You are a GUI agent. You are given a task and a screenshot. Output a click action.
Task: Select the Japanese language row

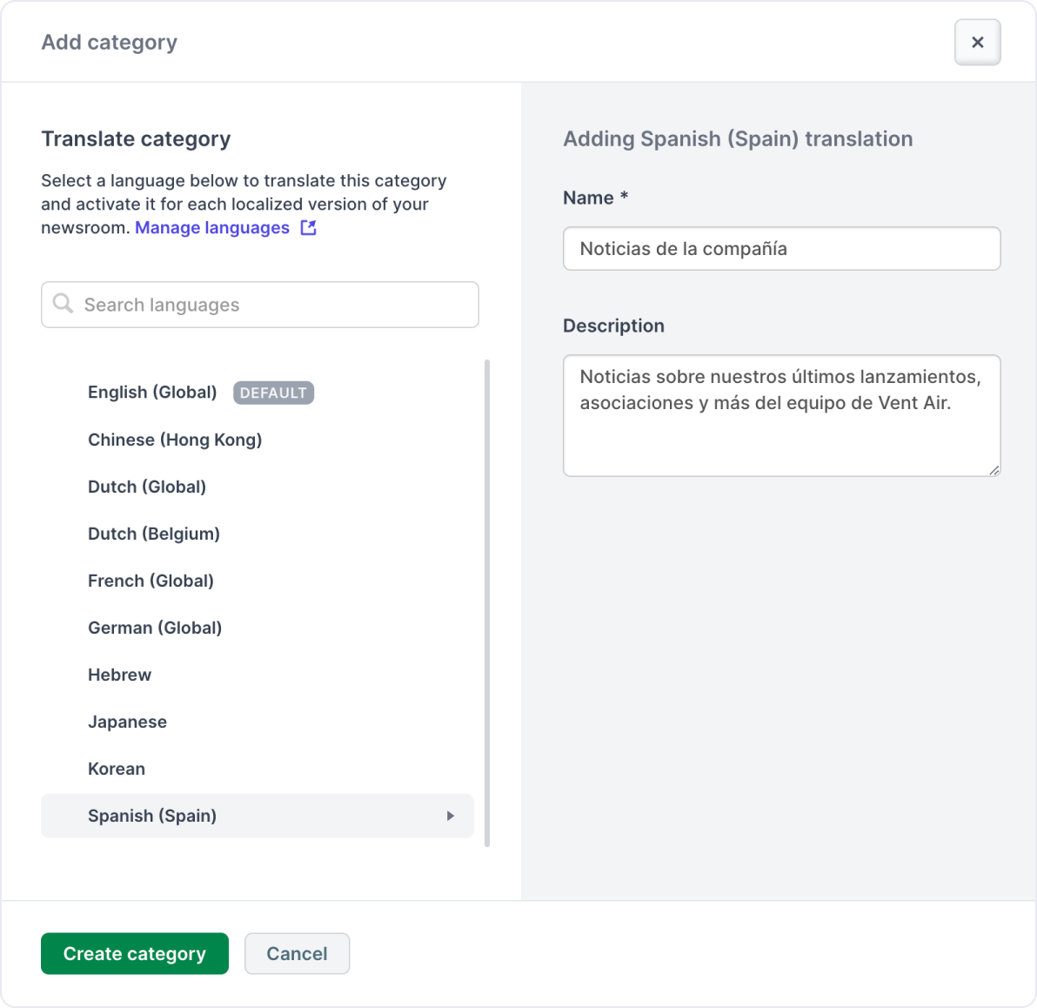(258, 722)
